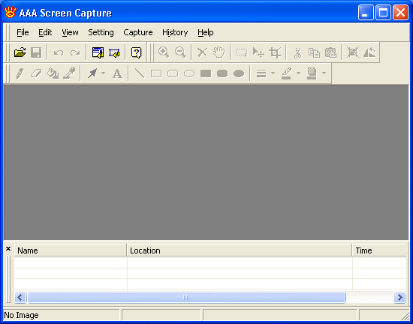Sort history by the Name column header
Viewport: 413px width, 324px height.
point(71,250)
